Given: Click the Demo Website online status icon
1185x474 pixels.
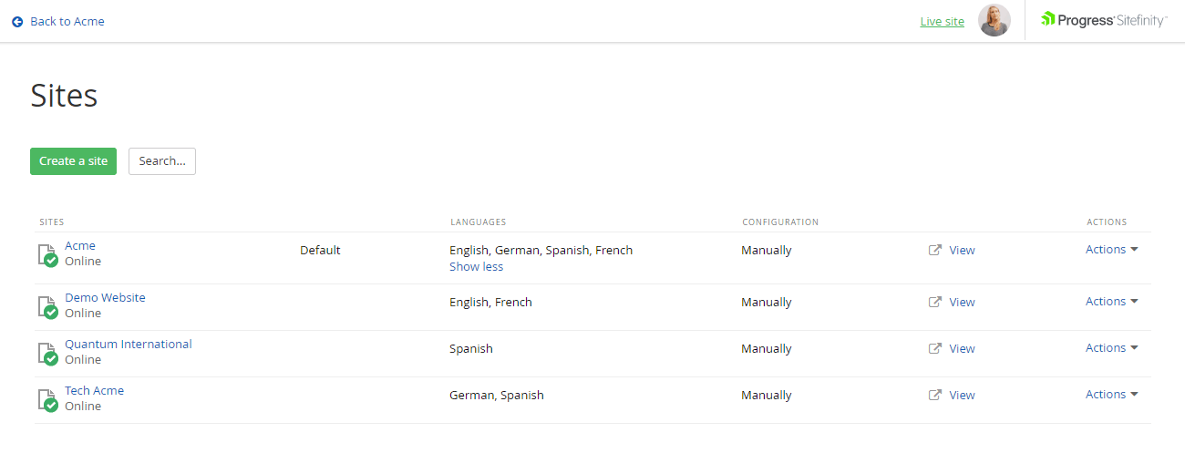Looking at the screenshot, I should tap(47, 307).
